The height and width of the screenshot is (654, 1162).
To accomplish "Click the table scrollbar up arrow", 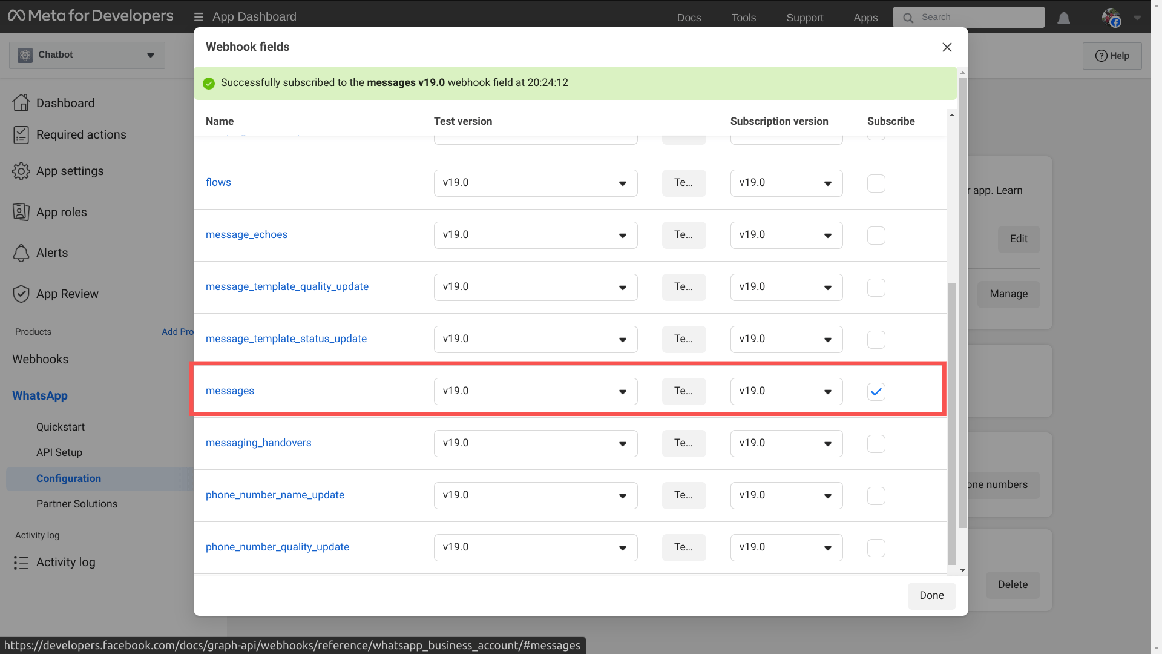I will coord(952,115).
